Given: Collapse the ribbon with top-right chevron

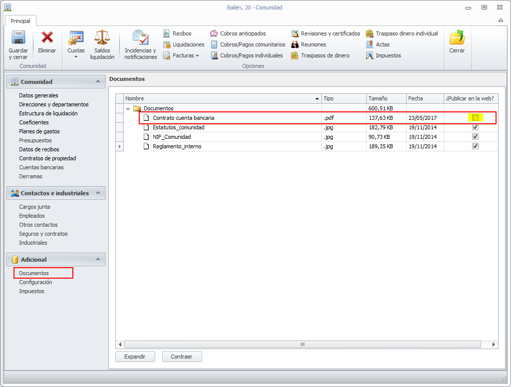Looking at the screenshot, I should (501, 20).
